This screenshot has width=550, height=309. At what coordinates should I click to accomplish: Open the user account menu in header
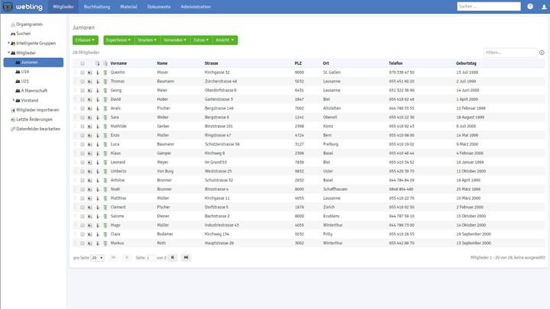[543, 6]
